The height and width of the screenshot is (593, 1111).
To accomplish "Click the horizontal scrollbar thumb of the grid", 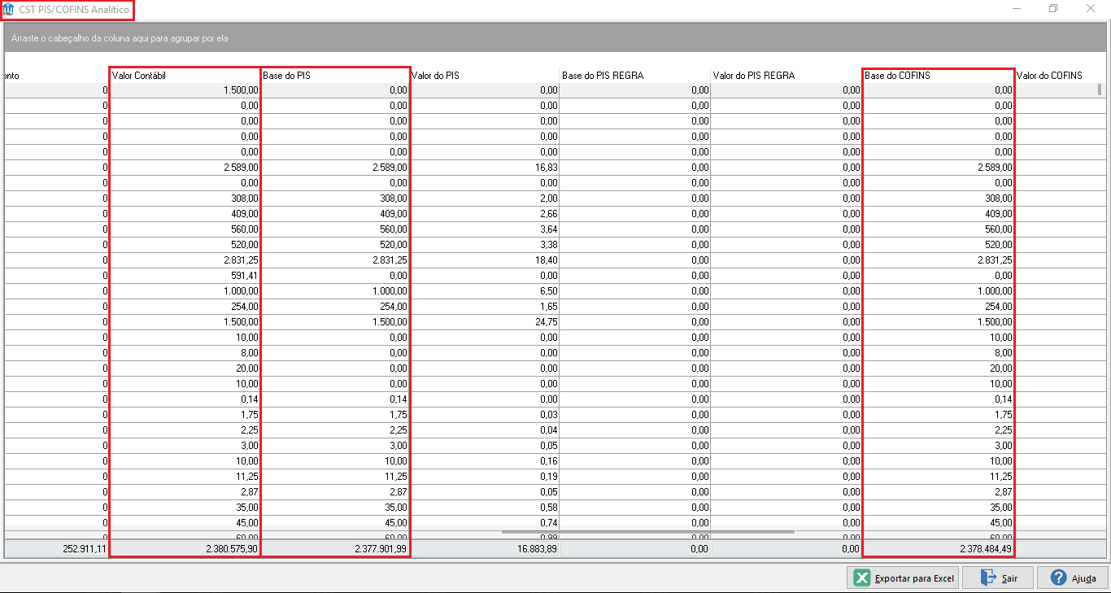I will click(x=647, y=532).
